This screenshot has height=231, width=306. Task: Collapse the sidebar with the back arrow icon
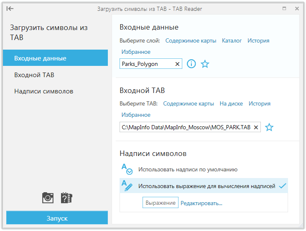pyautogui.click(x=10, y=9)
